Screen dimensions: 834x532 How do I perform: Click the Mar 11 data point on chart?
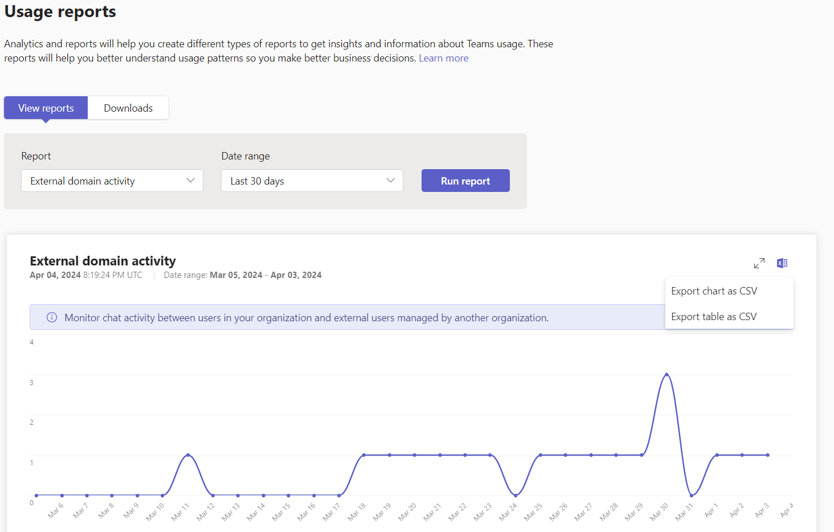pos(188,455)
